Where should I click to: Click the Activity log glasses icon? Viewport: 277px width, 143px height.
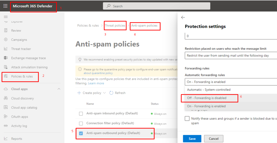pos(6,126)
